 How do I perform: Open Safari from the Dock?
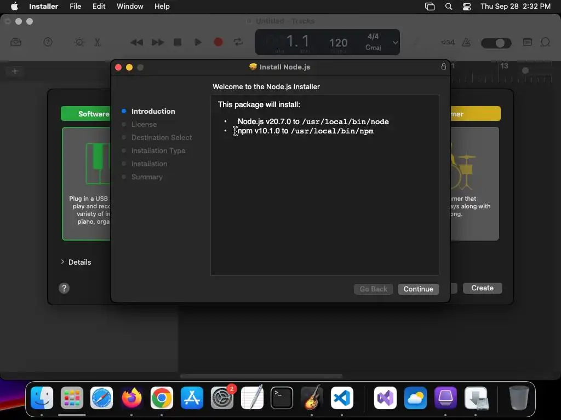coord(101,398)
